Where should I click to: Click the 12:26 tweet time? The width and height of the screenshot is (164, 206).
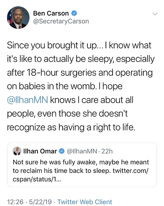(x=15, y=202)
